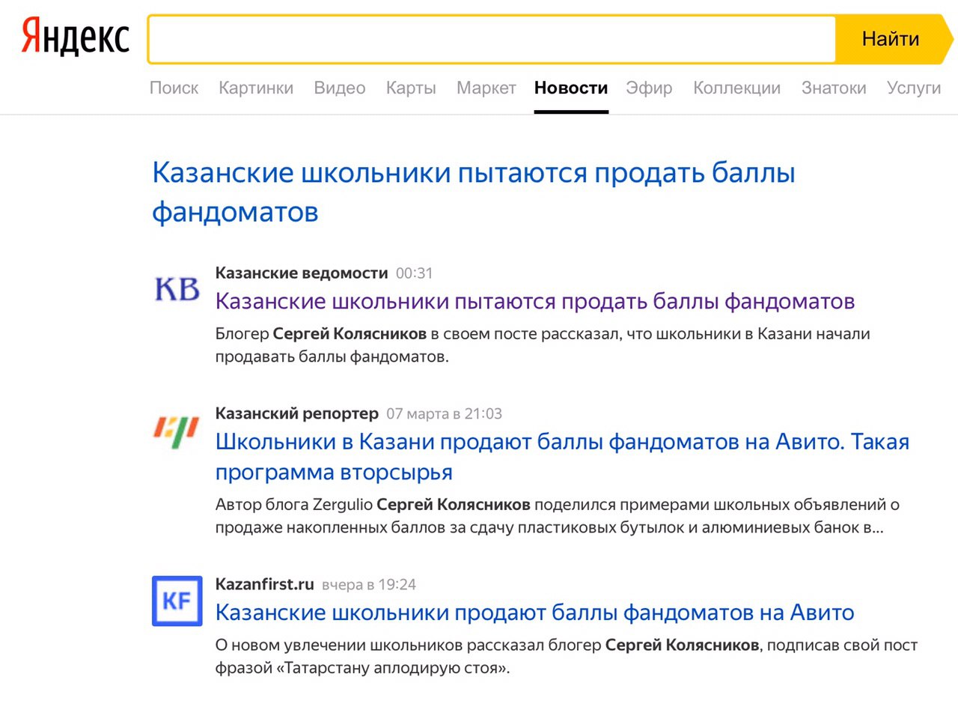Click the Казанские ведомости source name
The width and height of the screenshot is (958, 701).
302,273
